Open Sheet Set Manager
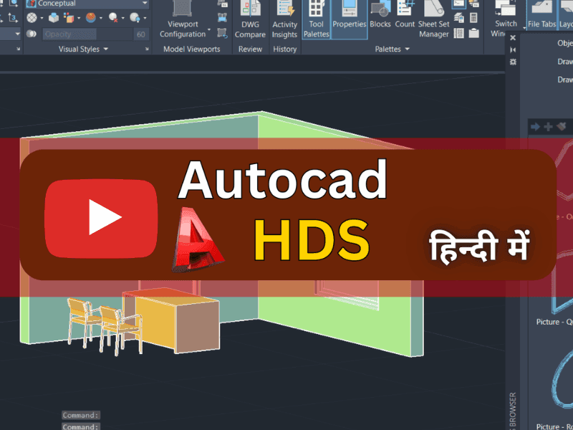This screenshot has width=573, height=430. 434,20
